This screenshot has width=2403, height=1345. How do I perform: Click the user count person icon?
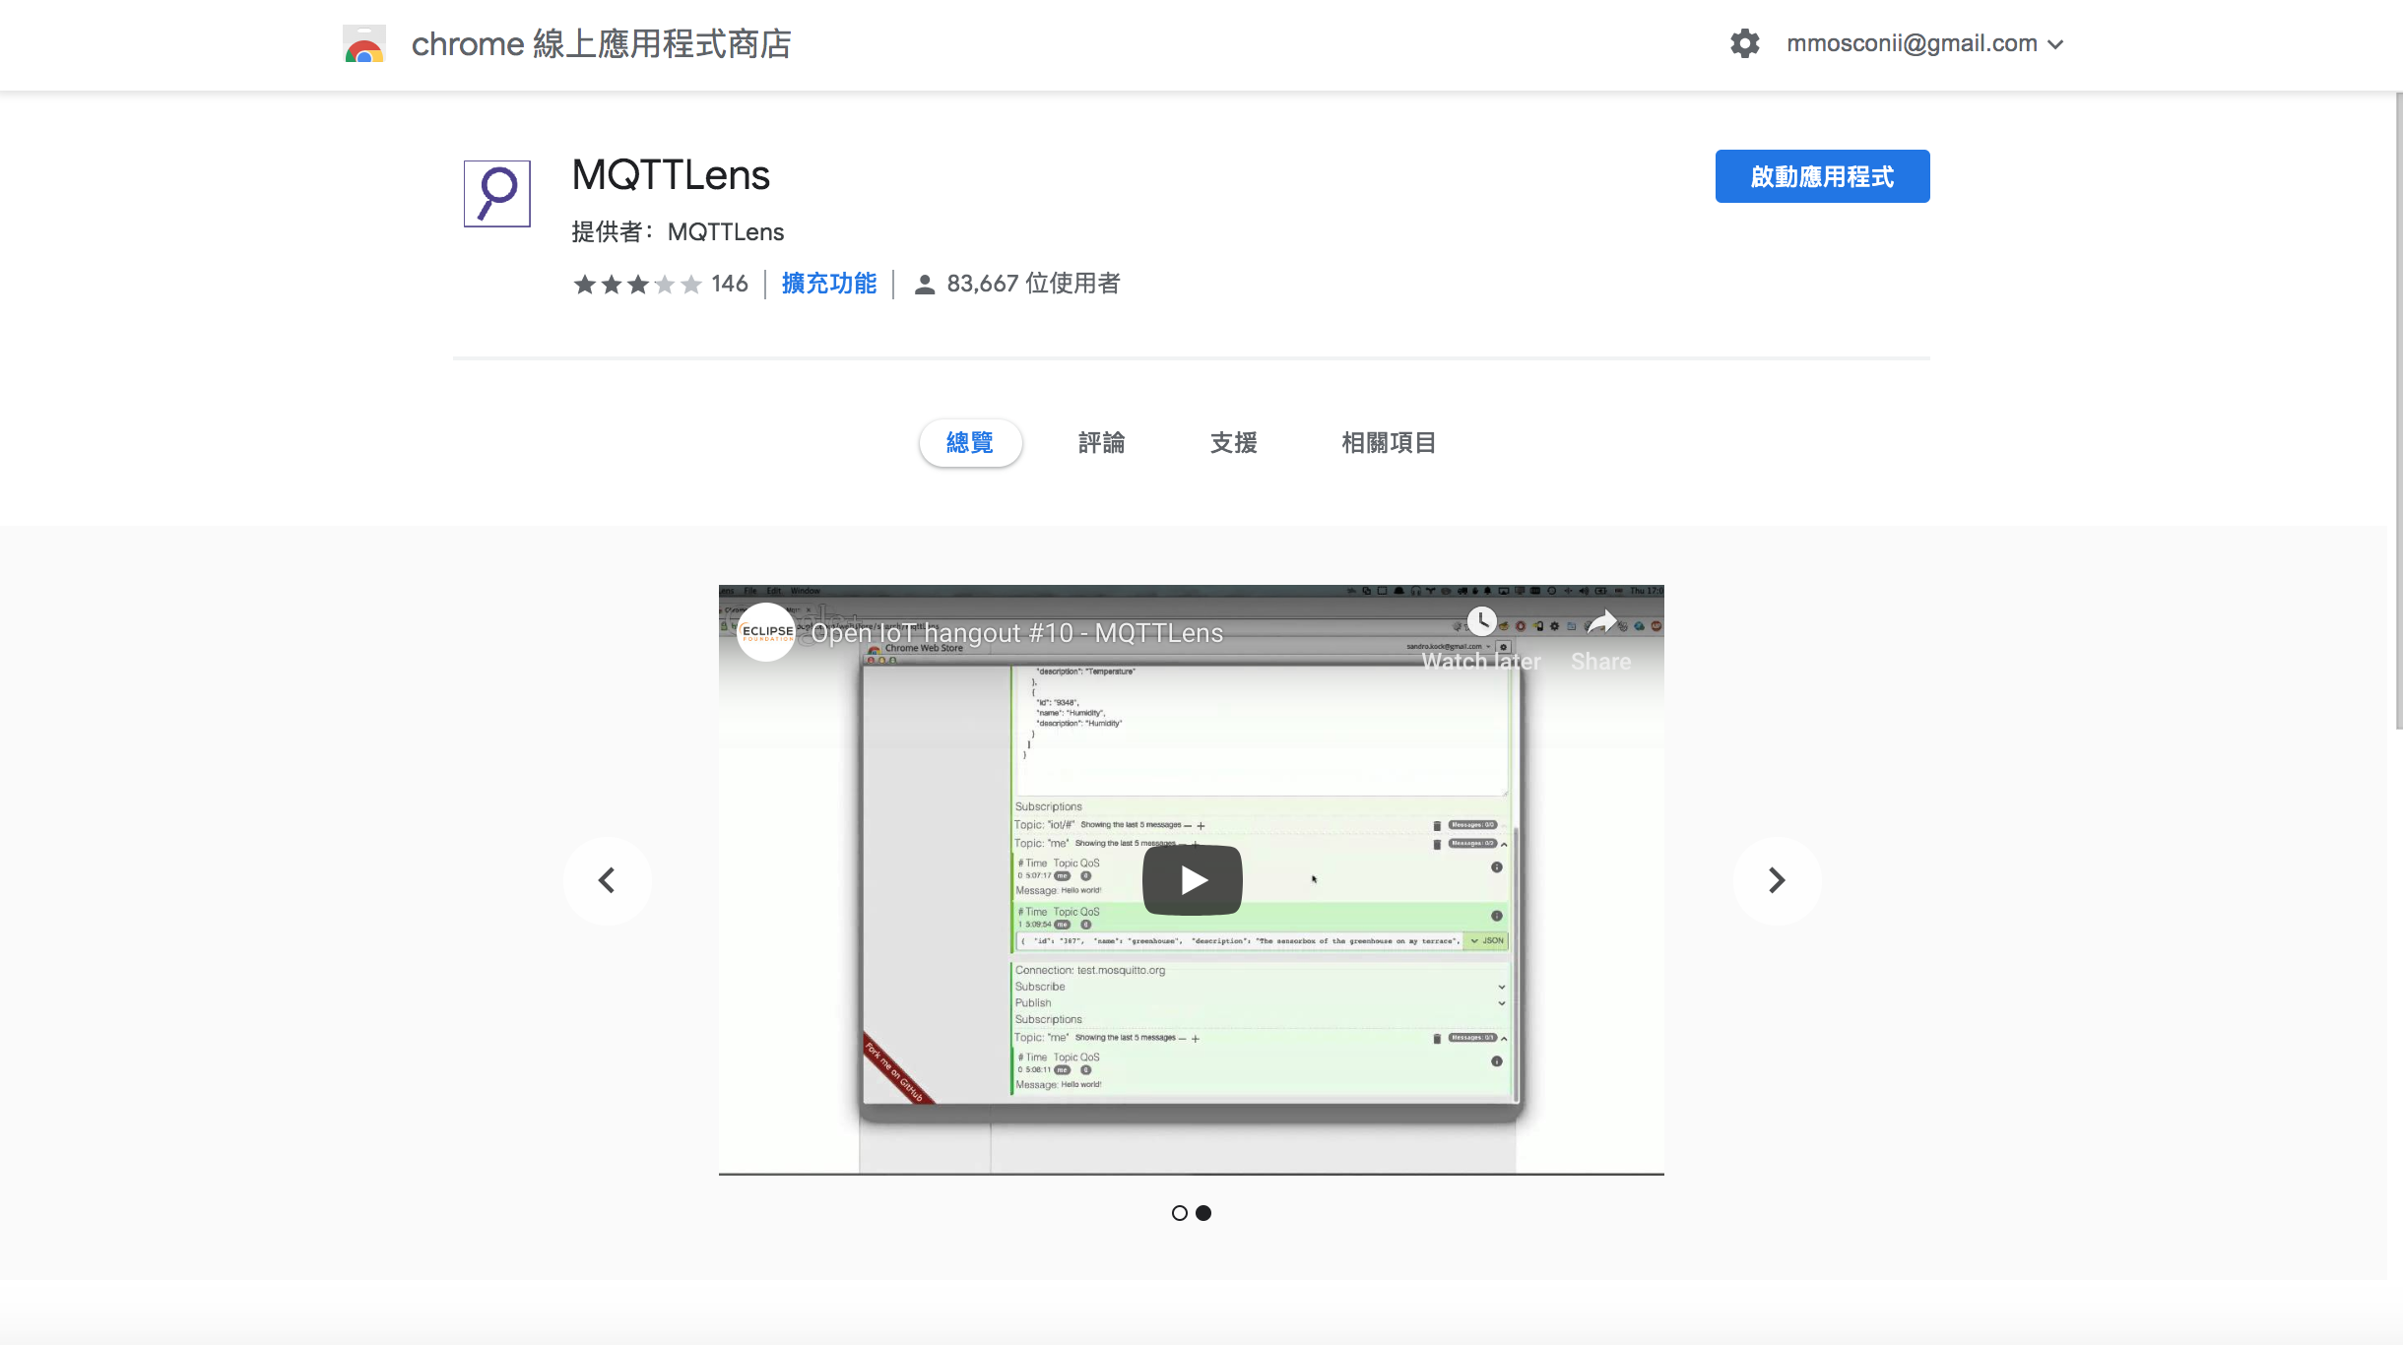[x=924, y=285]
